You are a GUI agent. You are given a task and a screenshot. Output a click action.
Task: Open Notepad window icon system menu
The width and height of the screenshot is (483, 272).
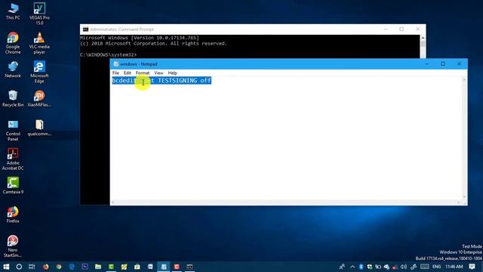115,63
